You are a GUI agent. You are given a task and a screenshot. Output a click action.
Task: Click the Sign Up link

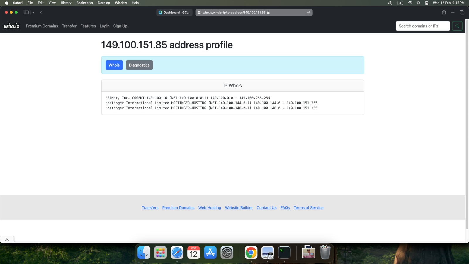point(120,26)
